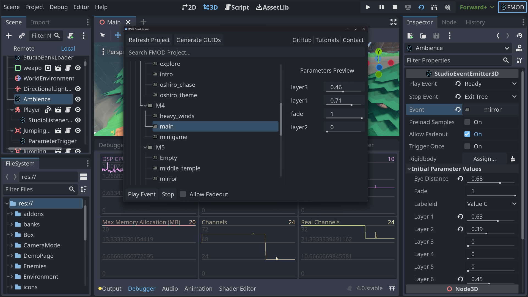Viewport: 528px width, 297px height.
Task: Open the Inspector object history icon
Action: tap(519, 35)
